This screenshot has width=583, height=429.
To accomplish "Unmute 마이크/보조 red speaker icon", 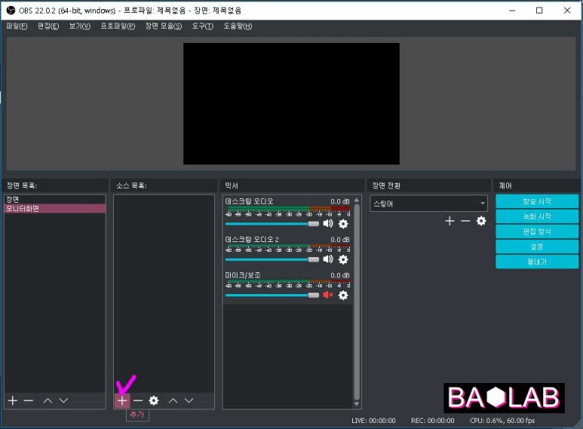I will (328, 295).
